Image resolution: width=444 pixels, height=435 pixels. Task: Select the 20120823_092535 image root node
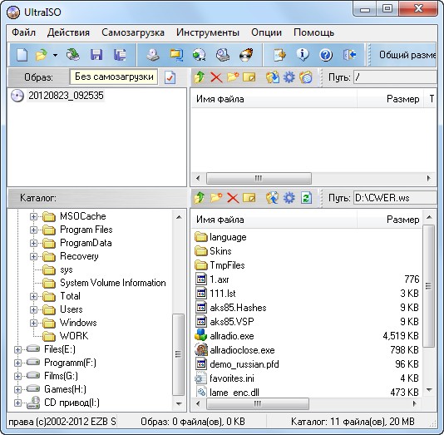[66, 96]
